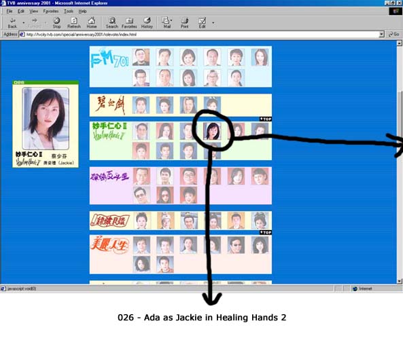Click the javascript status bar text
Viewport: 403px width, 342px height.
[x=22, y=288]
